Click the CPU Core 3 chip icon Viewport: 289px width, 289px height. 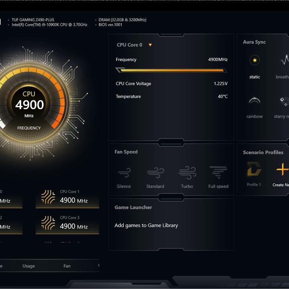tap(48, 223)
